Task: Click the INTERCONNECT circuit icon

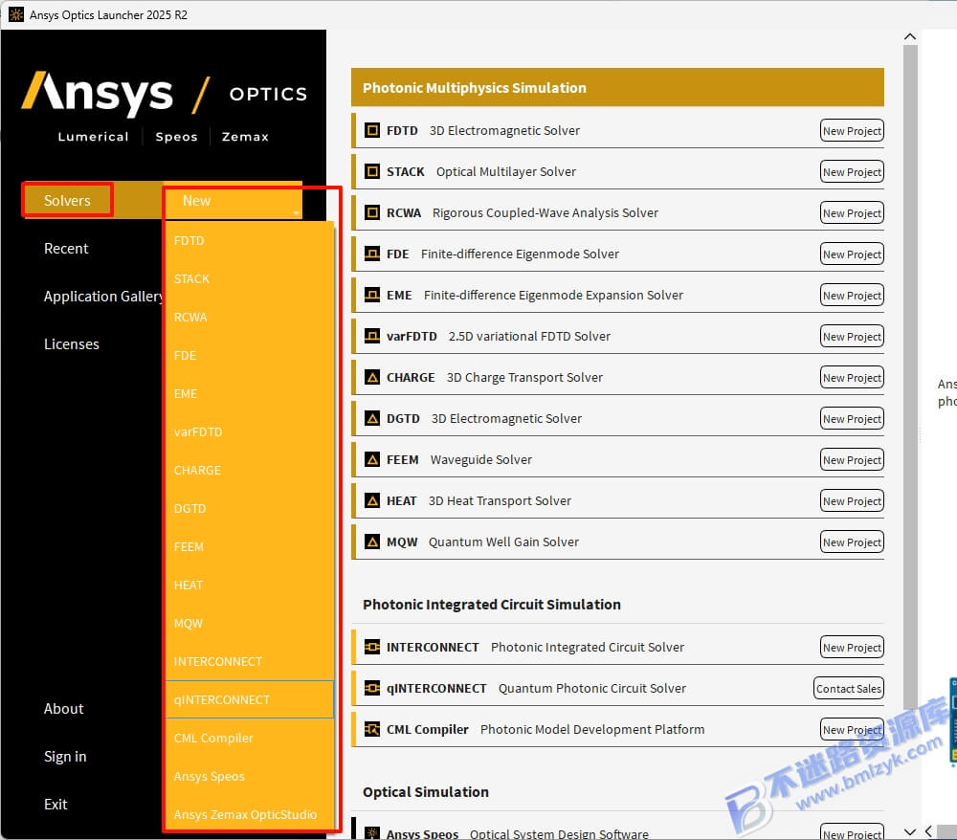Action: pyautogui.click(x=371, y=647)
